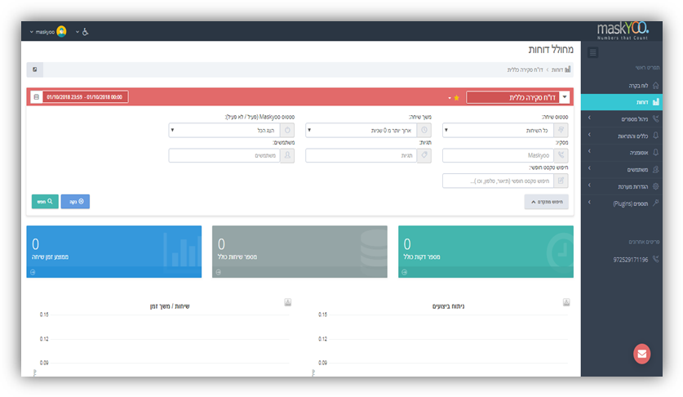Open the red floating mail button
This screenshot has height=397, width=683.
(641, 354)
